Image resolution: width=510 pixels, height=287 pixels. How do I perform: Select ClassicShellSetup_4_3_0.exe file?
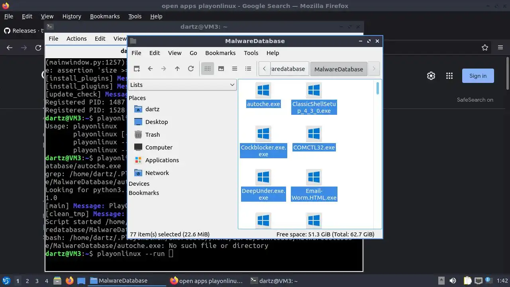click(x=314, y=98)
